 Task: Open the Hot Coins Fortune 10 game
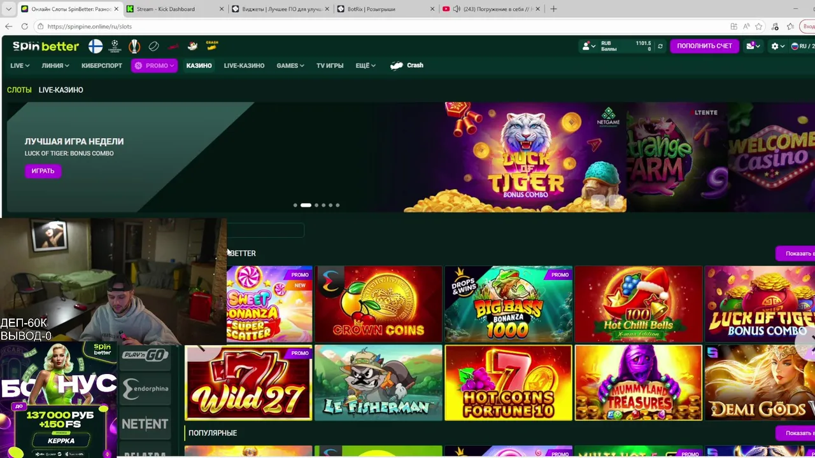pyautogui.click(x=508, y=383)
